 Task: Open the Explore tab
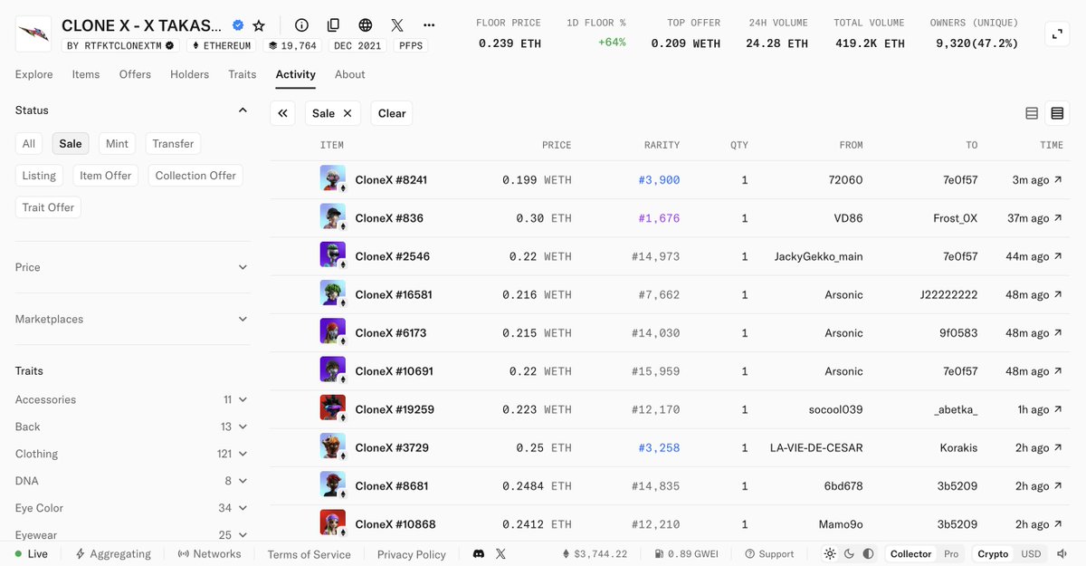coord(34,74)
